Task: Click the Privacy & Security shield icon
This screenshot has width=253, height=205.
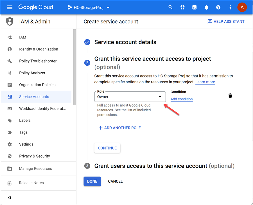Action: pyautogui.click(x=10, y=156)
